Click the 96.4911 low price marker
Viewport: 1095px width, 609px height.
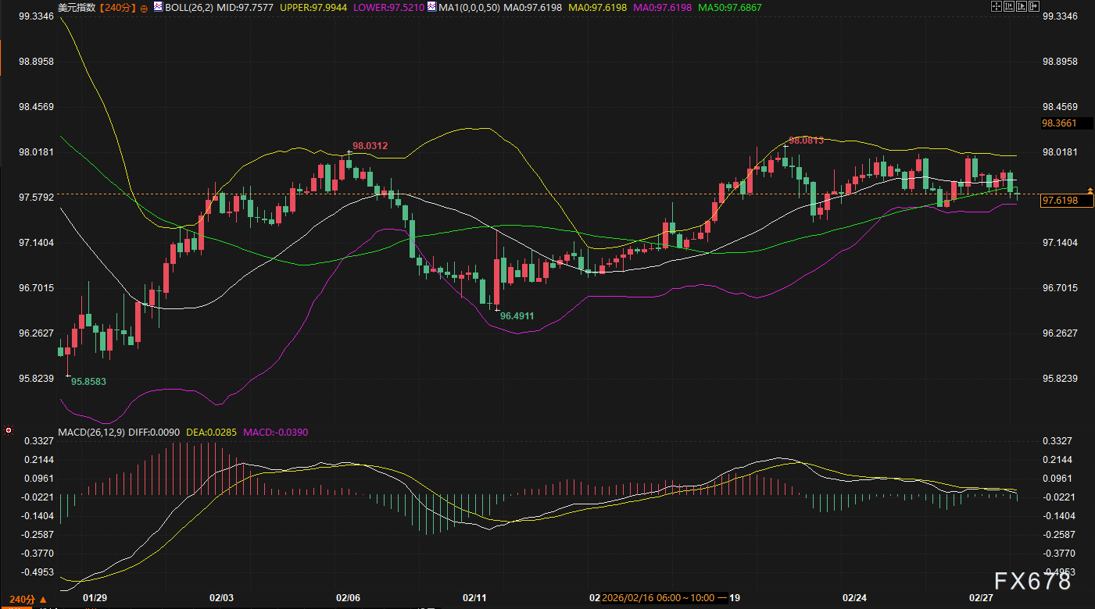(x=517, y=316)
